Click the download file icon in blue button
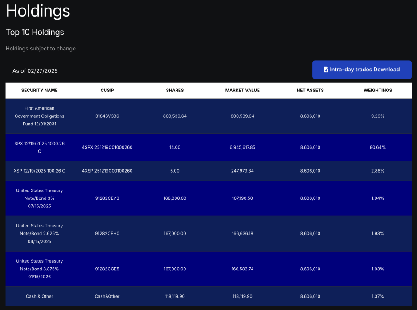The height and width of the screenshot is (310, 417). pyautogui.click(x=326, y=70)
